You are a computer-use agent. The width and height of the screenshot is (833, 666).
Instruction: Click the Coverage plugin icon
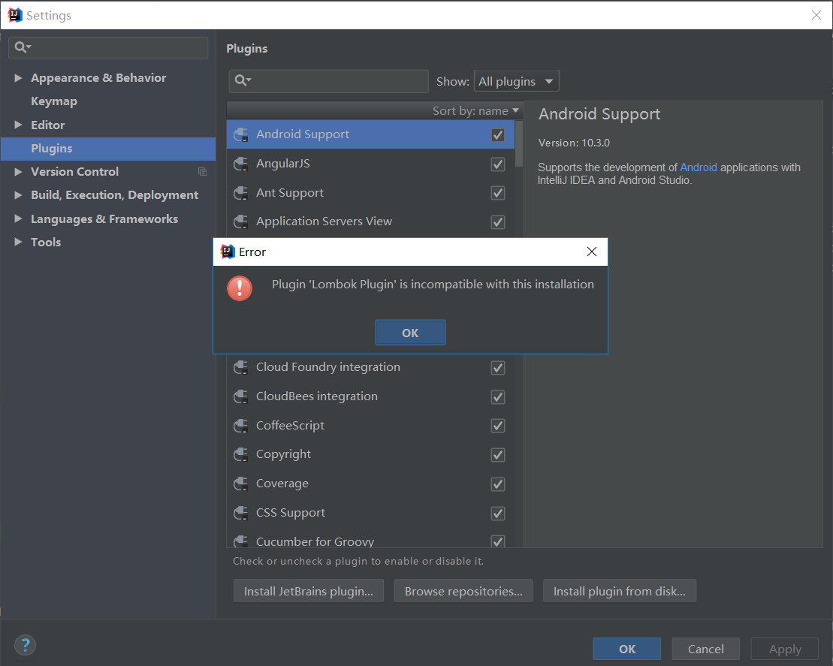tap(240, 484)
